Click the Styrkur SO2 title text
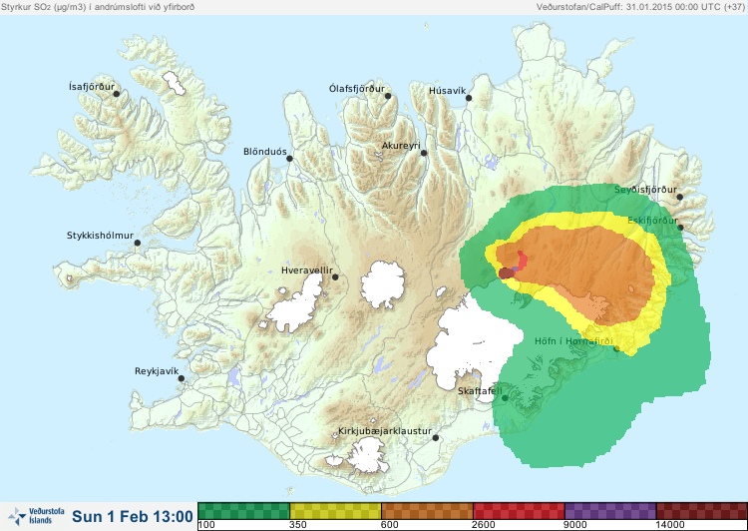The image size is (748, 531). pos(98,7)
